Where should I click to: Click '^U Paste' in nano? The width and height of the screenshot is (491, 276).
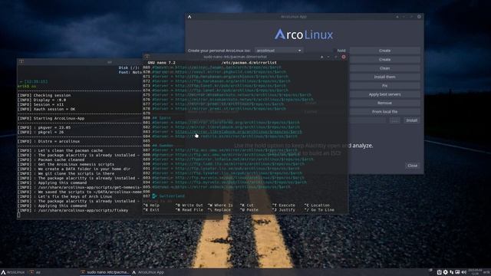point(249,210)
